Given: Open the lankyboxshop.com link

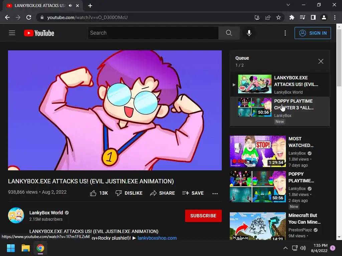Looking at the screenshot, I should tap(157, 238).
